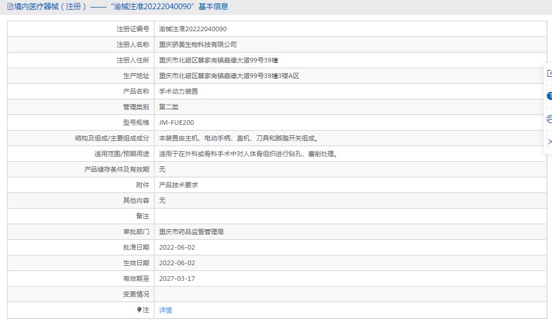The height and width of the screenshot is (323, 552).
Task: Click page title 境内医疗器械（注册）基本信息
Action: click(122, 6)
